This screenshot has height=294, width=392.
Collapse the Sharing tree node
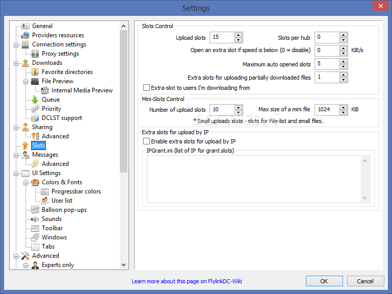[x=16, y=128]
